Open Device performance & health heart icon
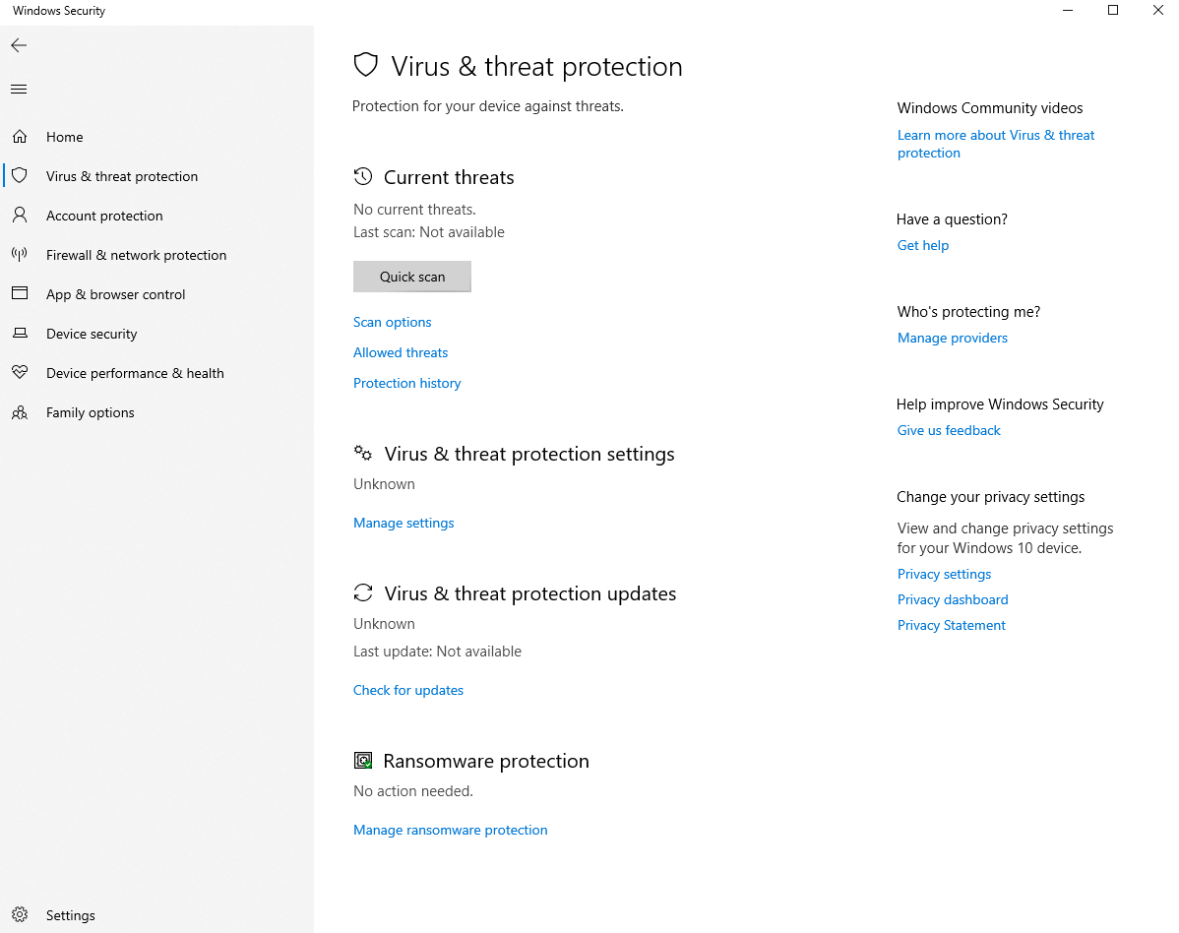 click(20, 373)
